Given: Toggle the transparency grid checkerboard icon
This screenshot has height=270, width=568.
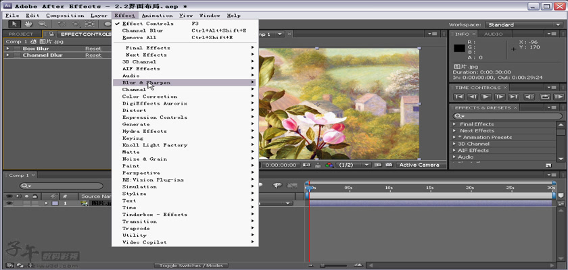Looking at the screenshot, I should 389,165.
